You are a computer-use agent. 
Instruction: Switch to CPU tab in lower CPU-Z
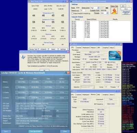[72, 95]
